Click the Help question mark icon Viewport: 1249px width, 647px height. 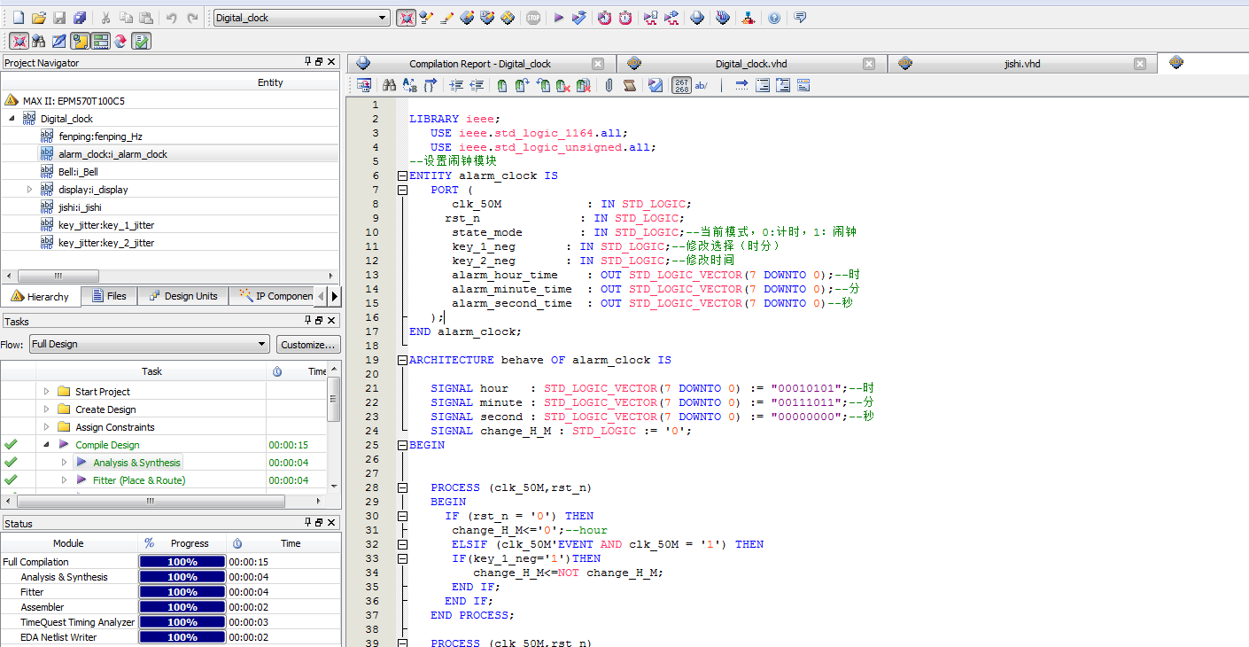(x=774, y=18)
